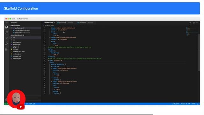Click the Ln 27, Col 8 cursor position indicator
Viewport: 204px width, 115px height.
click(x=175, y=104)
